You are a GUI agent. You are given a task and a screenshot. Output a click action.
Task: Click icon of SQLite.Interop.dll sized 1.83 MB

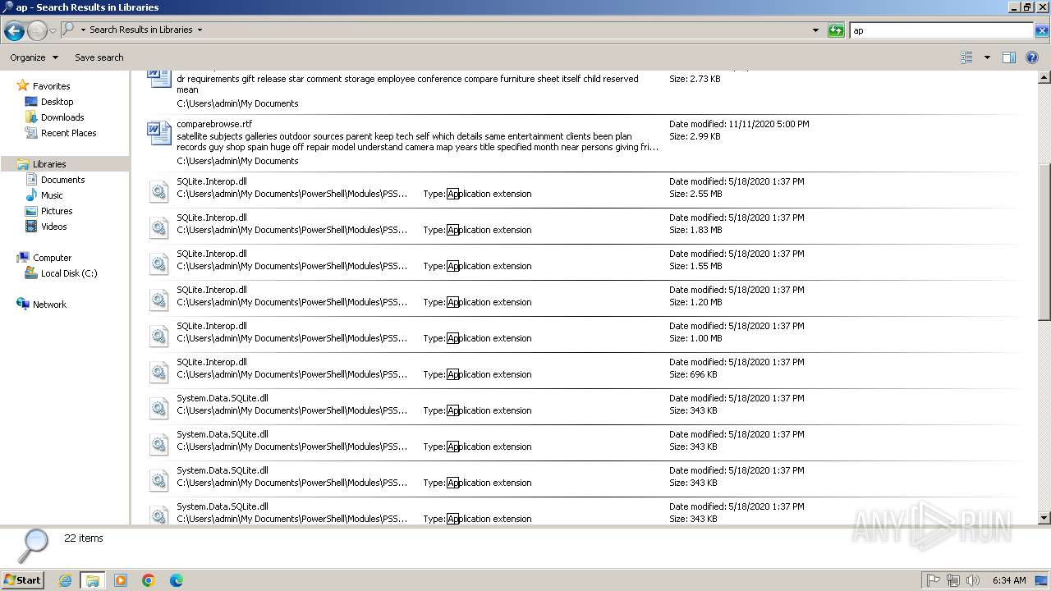point(158,228)
